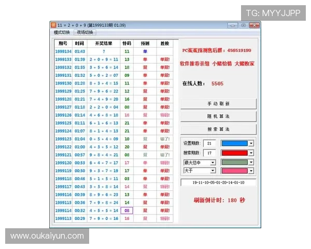The image size is (311, 249).
Task: Open the 模式切换 menu
Action: point(62,32)
